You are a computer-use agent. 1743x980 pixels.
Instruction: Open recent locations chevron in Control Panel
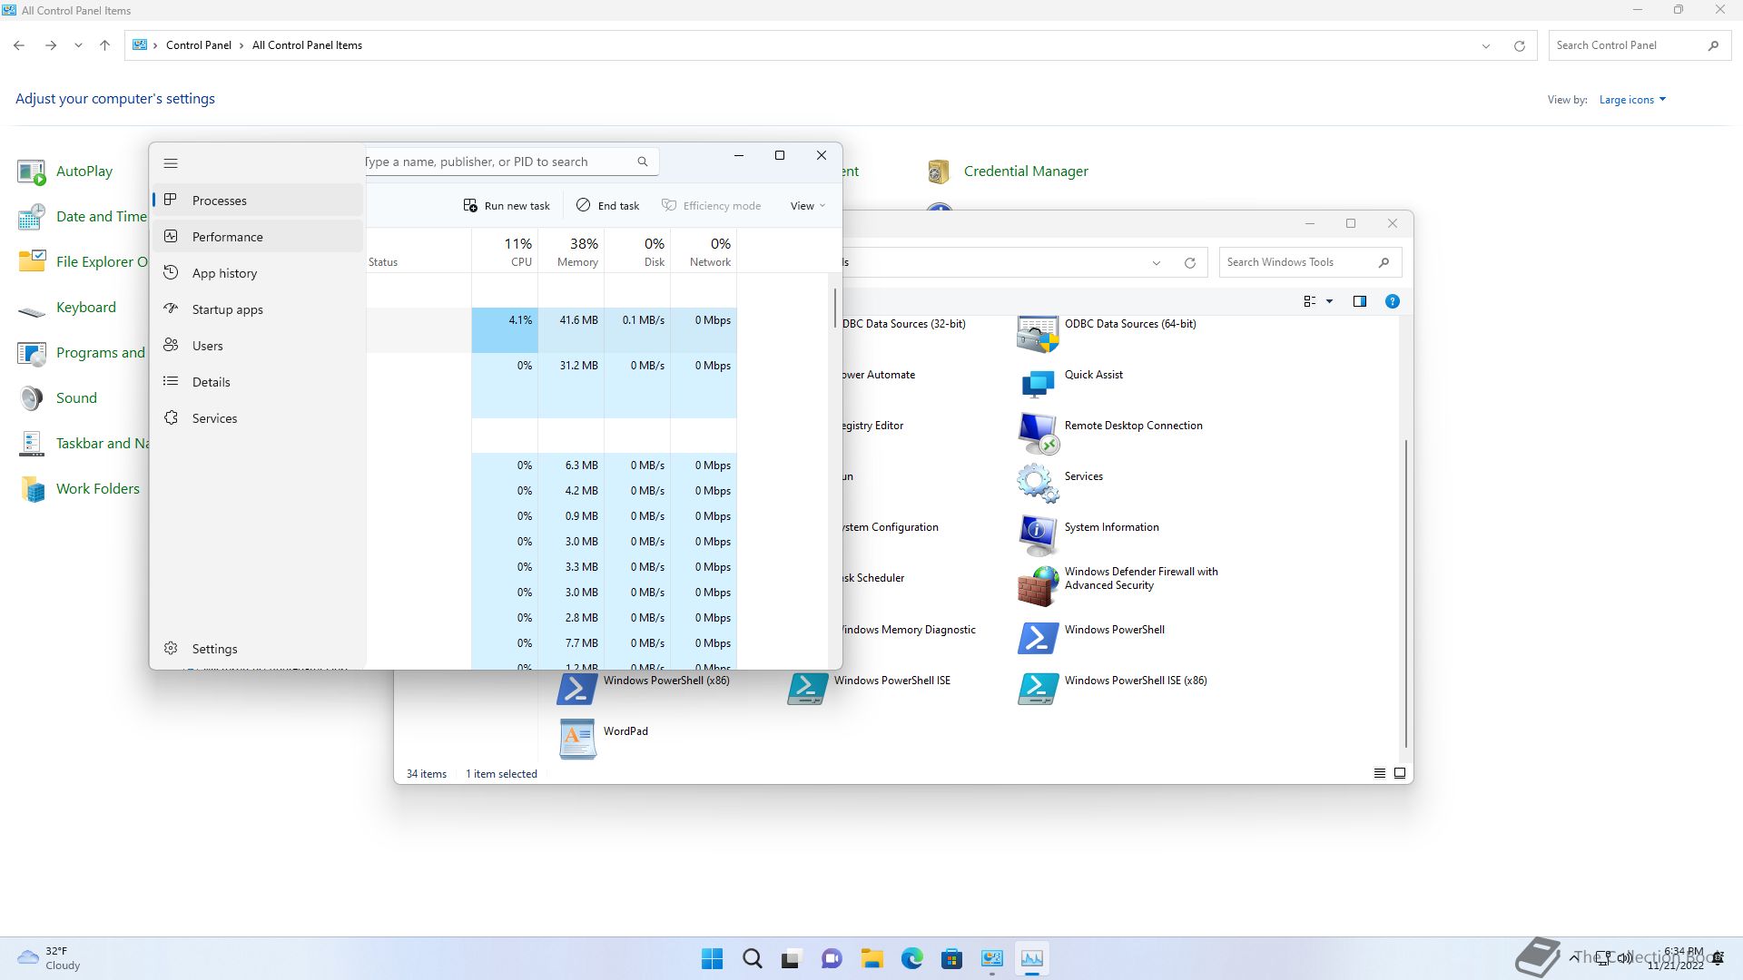tap(78, 45)
